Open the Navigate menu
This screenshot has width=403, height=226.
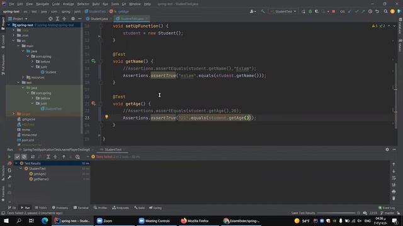click(x=42, y=4)
